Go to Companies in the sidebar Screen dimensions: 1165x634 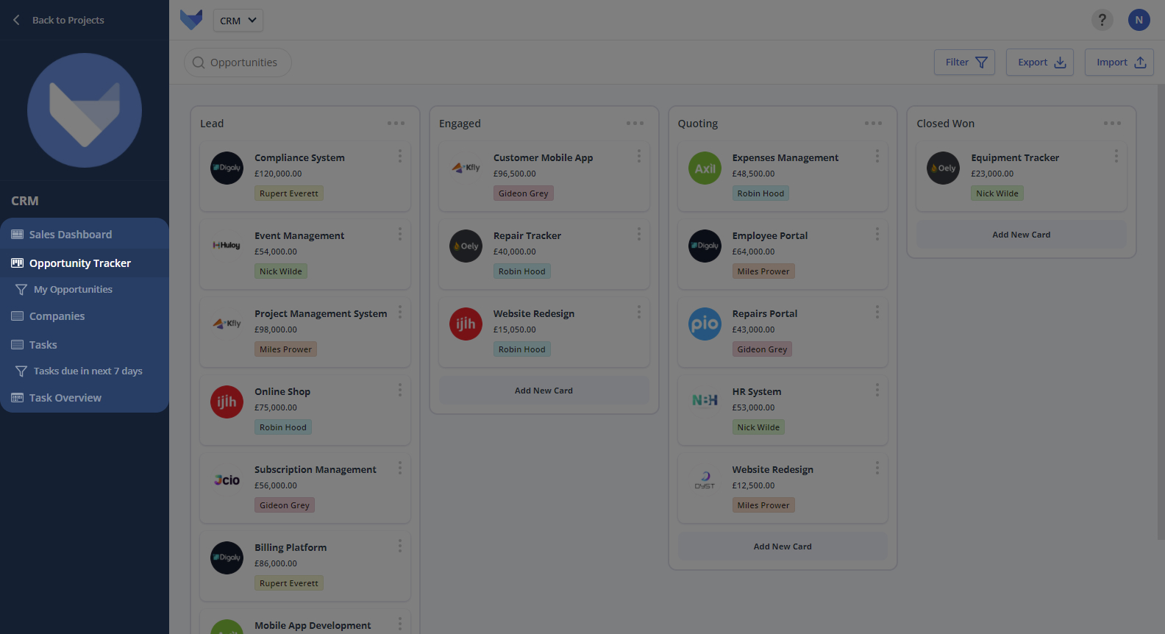(x=57, y=316)
